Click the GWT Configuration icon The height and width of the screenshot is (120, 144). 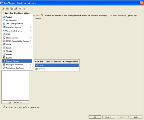[x=4, y=24]
